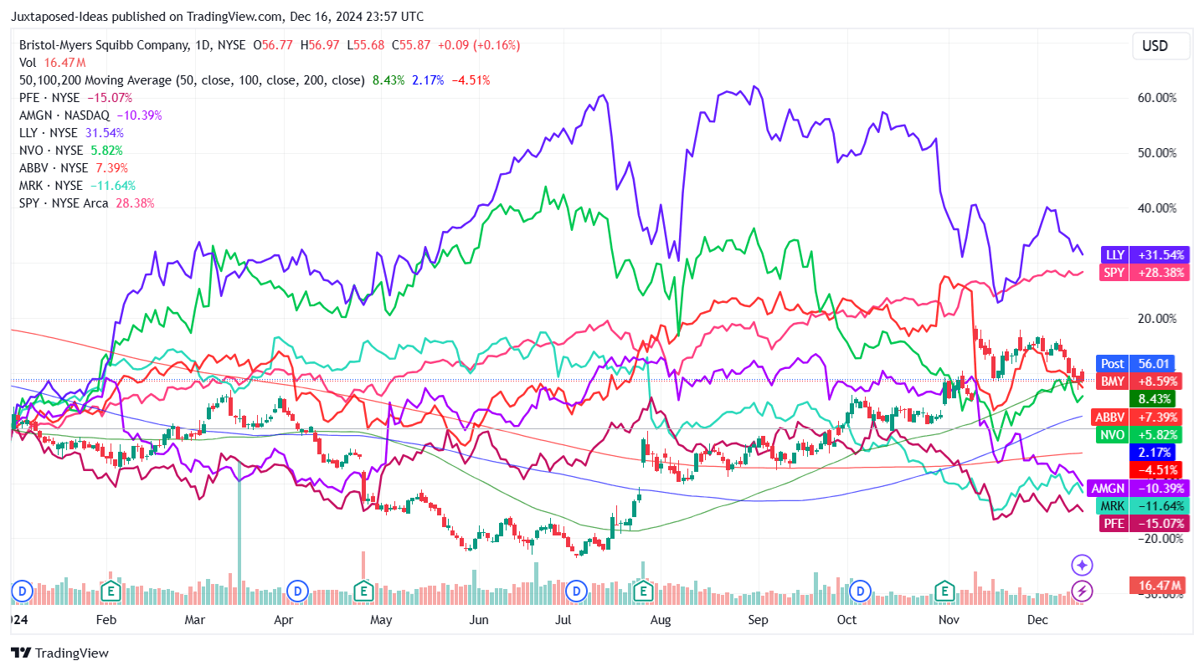Click the SPY +28.38% price label
The height and width of the screenshot is (671, 1204).
(1145, 272)
